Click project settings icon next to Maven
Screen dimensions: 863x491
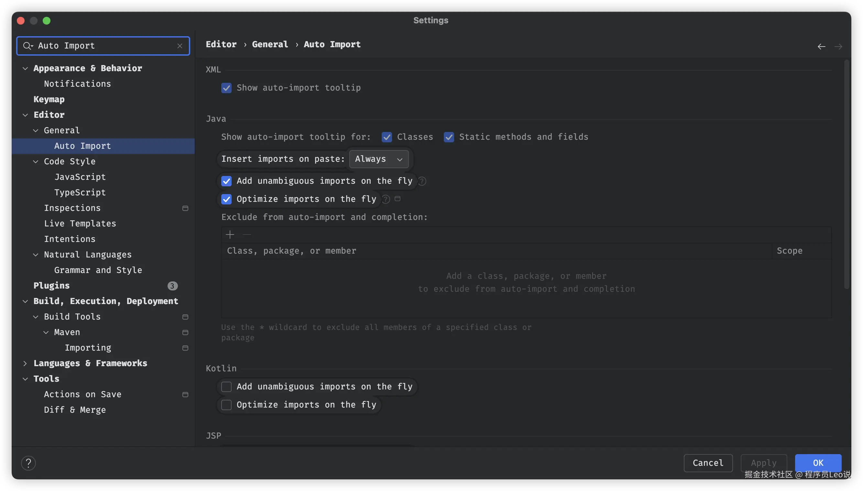tap(185, 332)
